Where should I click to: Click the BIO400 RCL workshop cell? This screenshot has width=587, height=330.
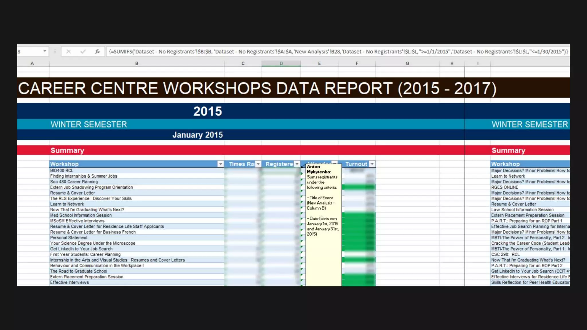(62, 170)
